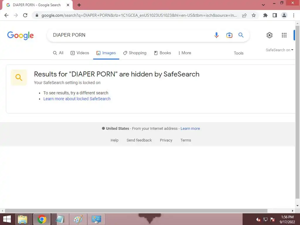The width and height of the screenshot is (300, 225).
Task: Open the Action Center flag icon
Action: (273, 219)
